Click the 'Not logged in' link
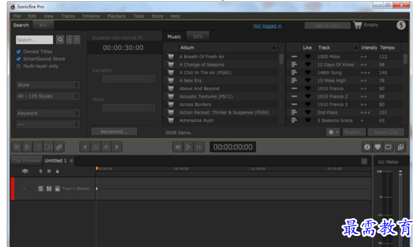Viewport: 418px width, 247px height. (x=267, y=26)
